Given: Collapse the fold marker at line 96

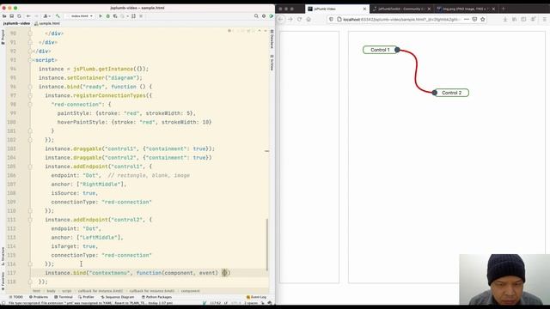Looking at the screenshot, I should (30, 87).
